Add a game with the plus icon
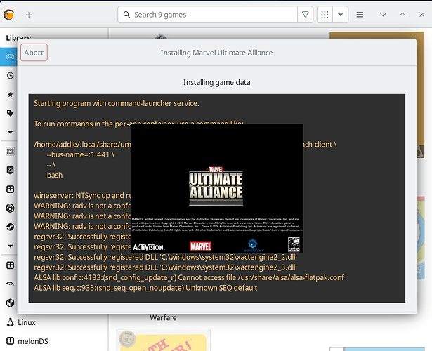The image size is (432, 351). click(29, 15)
